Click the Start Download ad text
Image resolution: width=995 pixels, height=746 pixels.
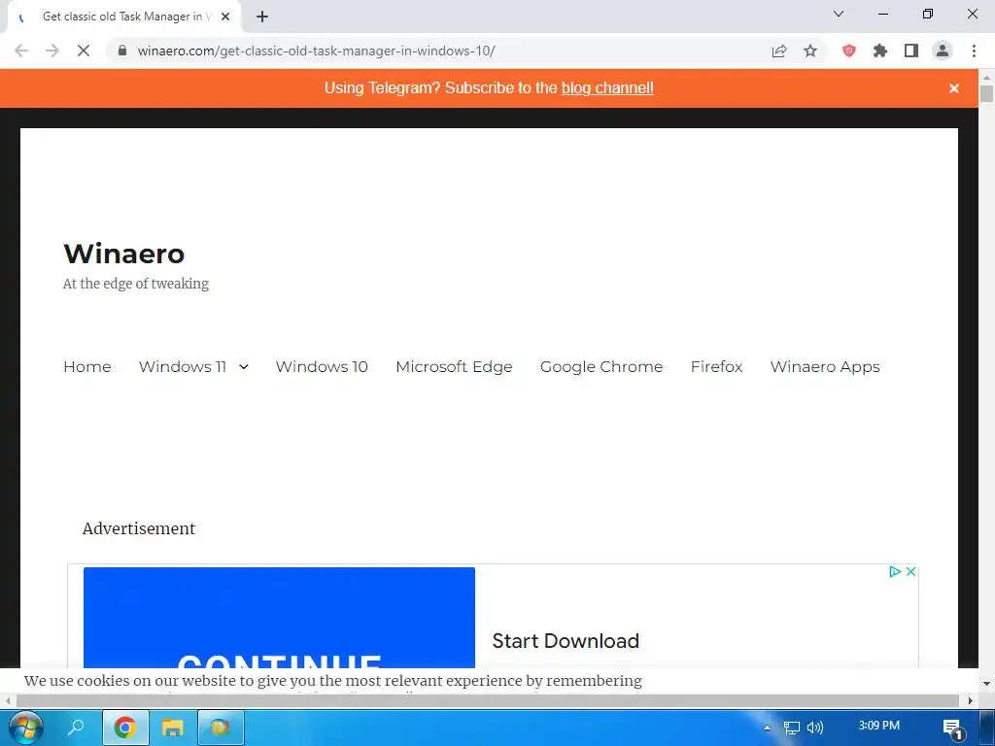pyautogui.click(x=566, y=641)
